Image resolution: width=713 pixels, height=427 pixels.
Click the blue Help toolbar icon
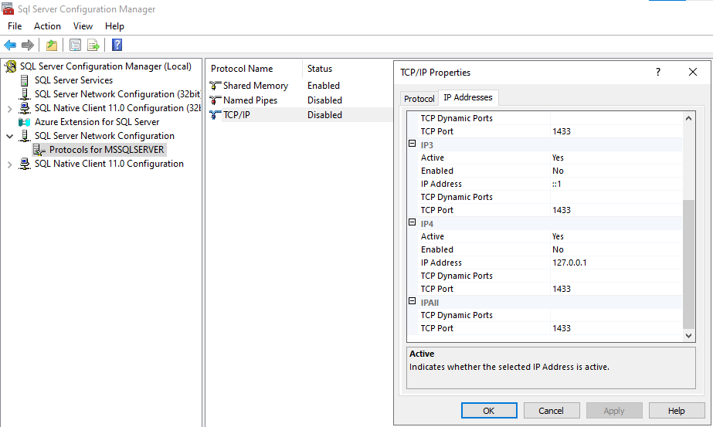pyautogui.click(x=117, y=45)
